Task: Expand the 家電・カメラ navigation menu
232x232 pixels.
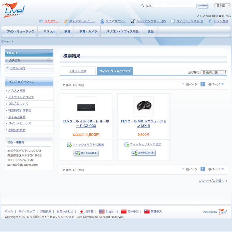Action: (88, 31)
